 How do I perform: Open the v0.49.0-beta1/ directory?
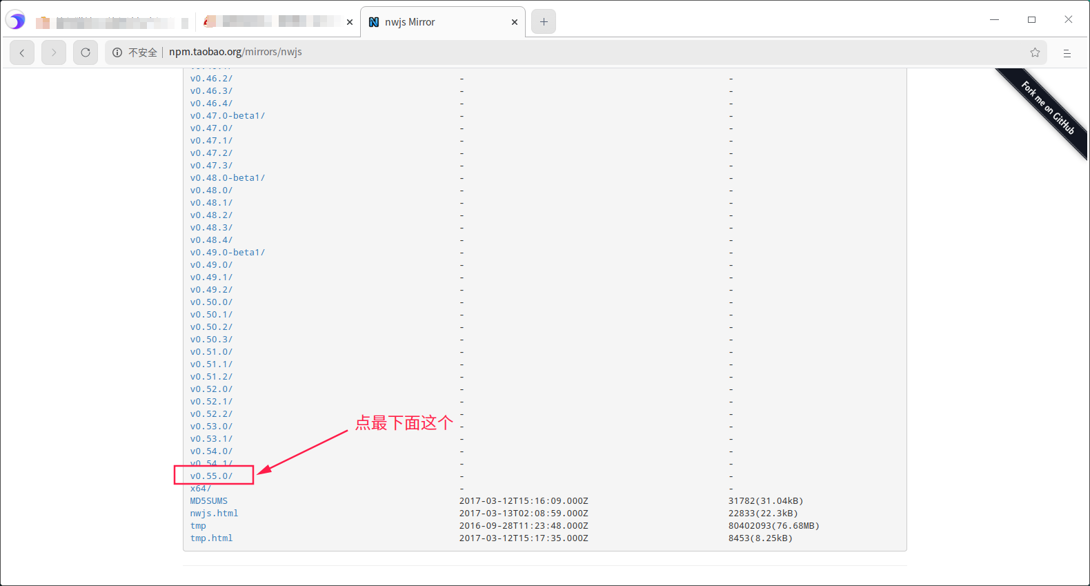click(x=228, y=253)
